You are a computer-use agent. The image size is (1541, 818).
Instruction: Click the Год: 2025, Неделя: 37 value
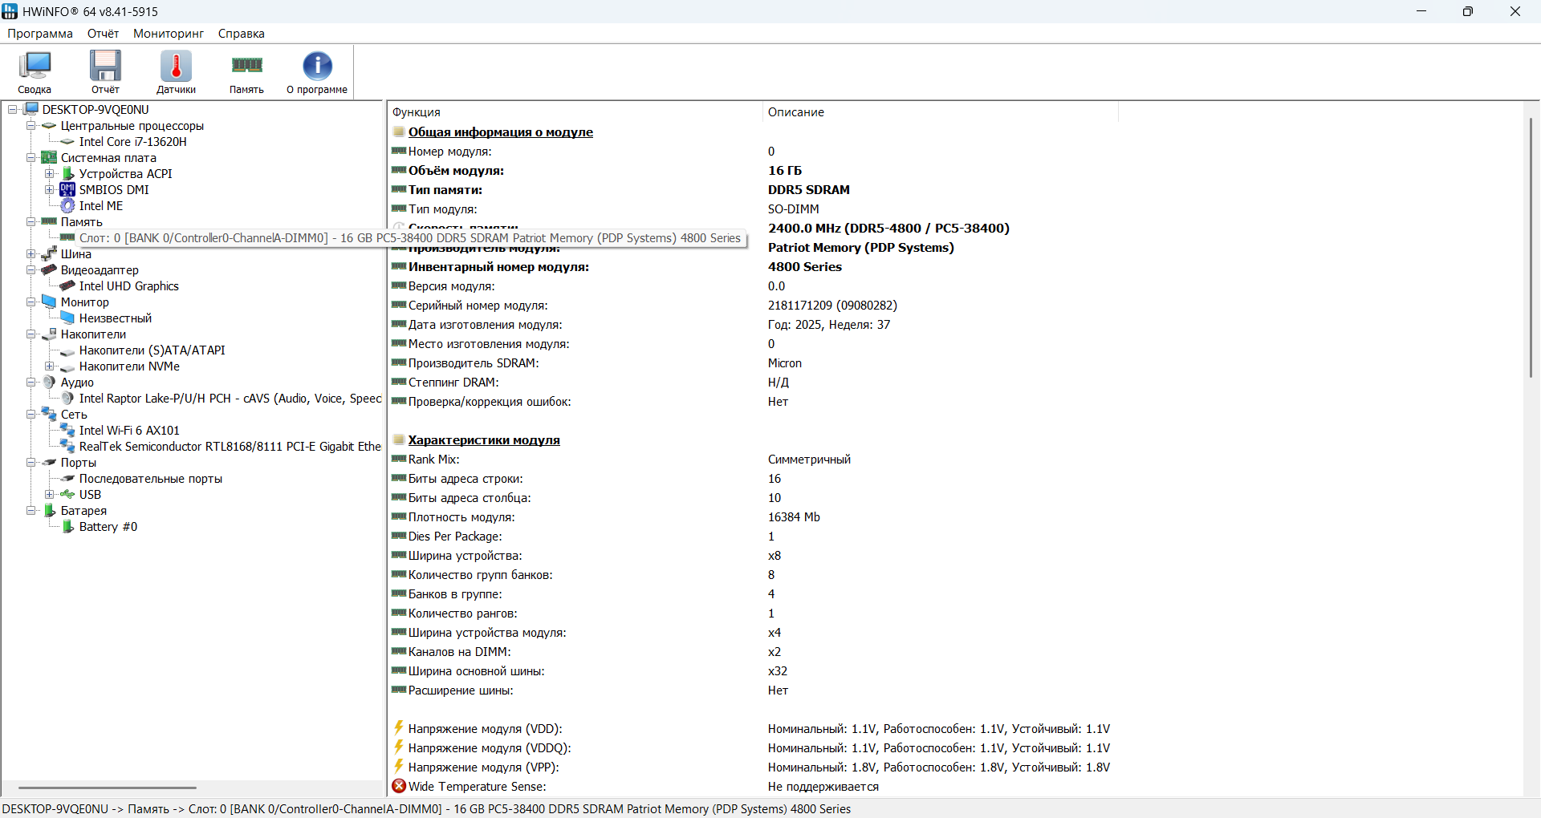pyautogui.click(x=829, y=325)
